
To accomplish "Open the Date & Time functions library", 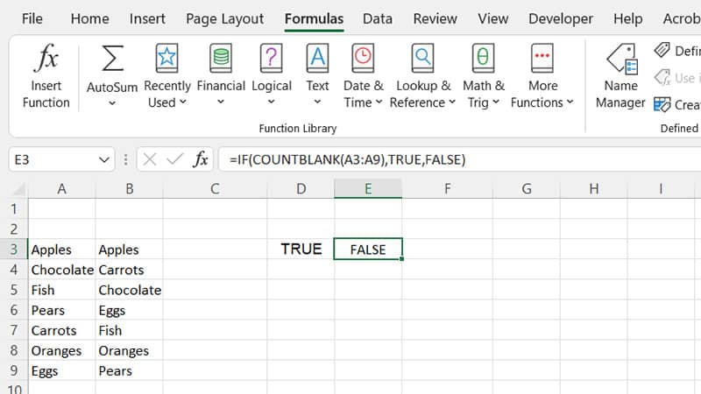I will (363, 76).
